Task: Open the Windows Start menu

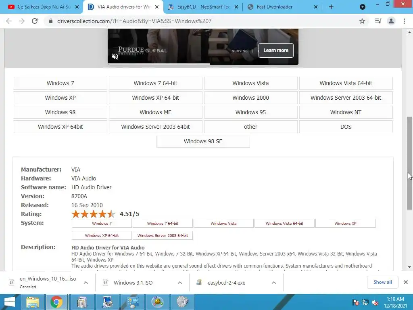Action: click(x=10, y=302)
